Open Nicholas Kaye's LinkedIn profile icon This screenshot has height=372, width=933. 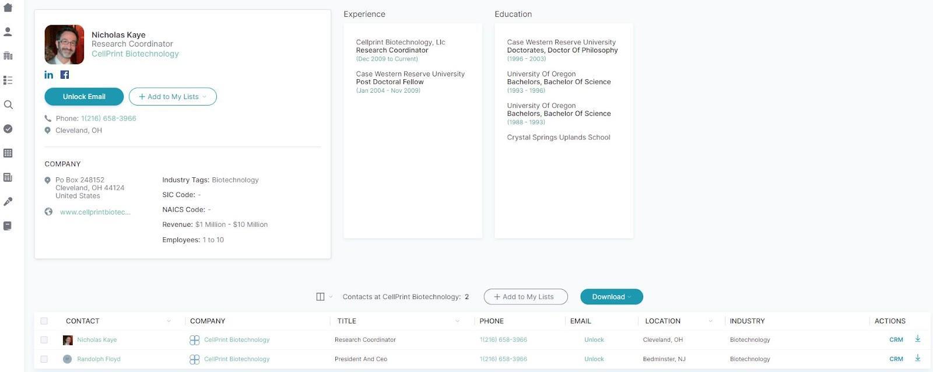(x=49, y=75)
